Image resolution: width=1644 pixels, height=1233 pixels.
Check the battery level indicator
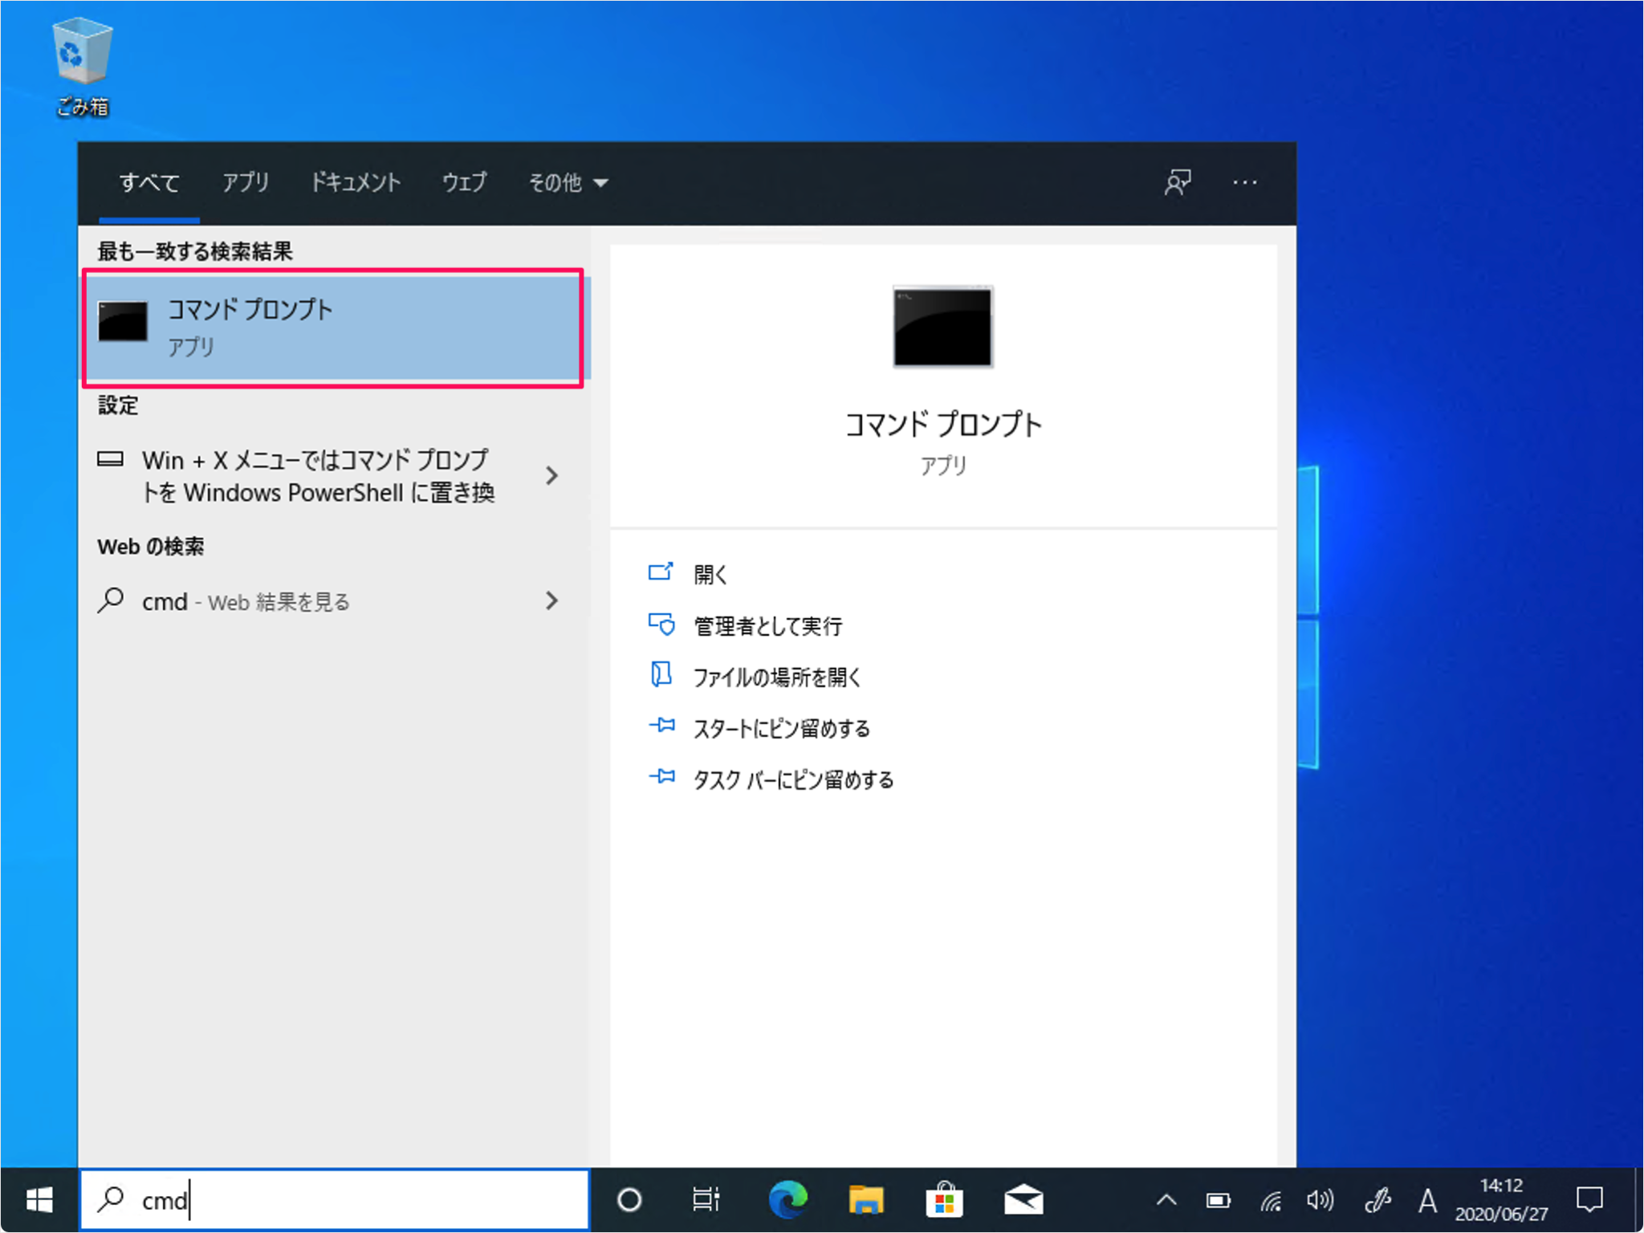click(x=1217, y=1199)
